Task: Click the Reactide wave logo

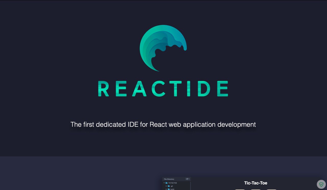Action: pyautogui.click(x=163, y=48)
